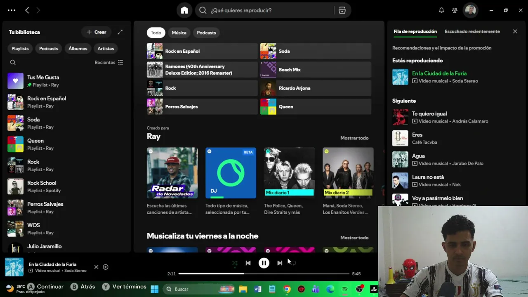528x297 pixels.
Task: Show all in Musicaliza tu viernes section
Action: coord(354,238)
